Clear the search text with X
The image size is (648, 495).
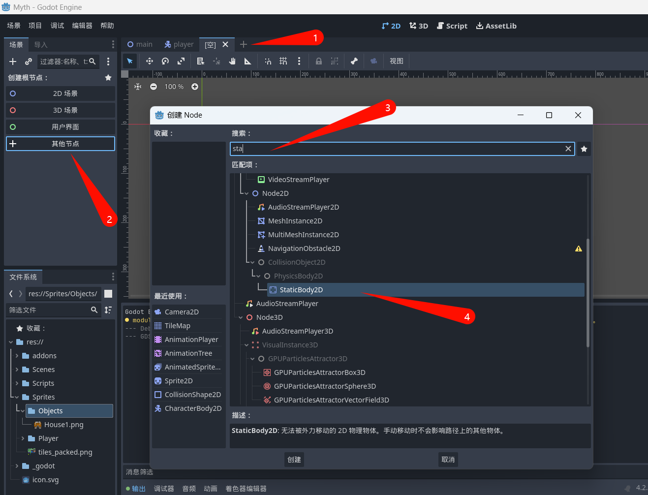tap(568, 149)
